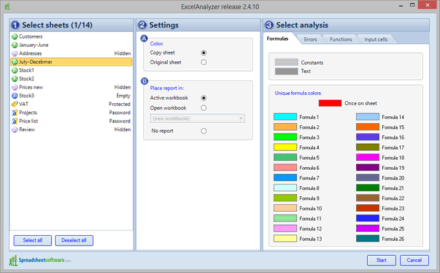The width and height of the screenshot is (440, 273).
Task: Click the VAT protected sheet key icon
Action: pos(14,104)
